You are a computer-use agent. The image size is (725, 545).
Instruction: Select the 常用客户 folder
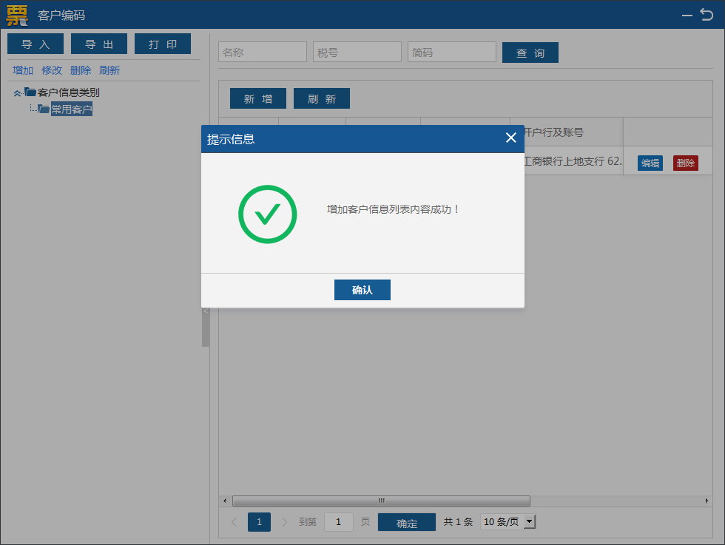[71, 109]
